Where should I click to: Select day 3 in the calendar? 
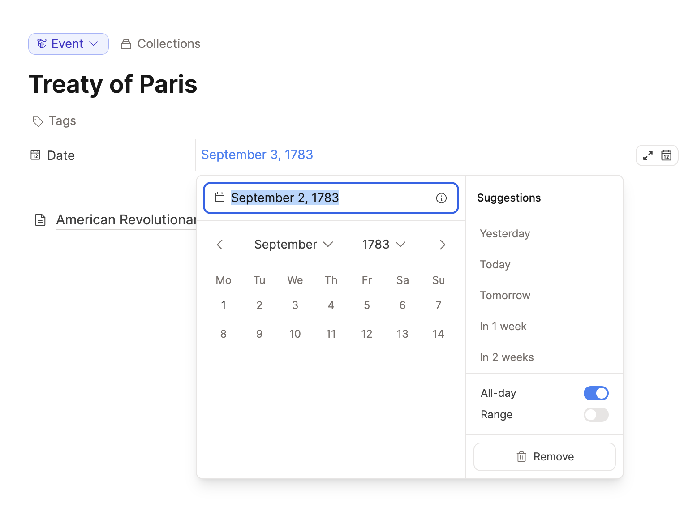(295, 305)
